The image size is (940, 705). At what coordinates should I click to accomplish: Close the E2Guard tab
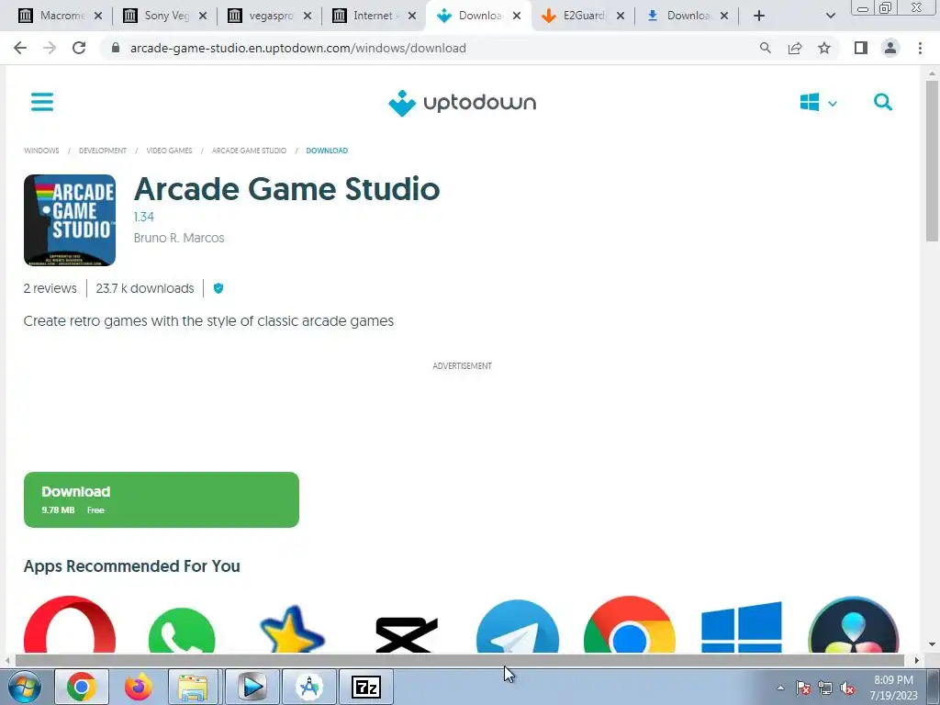coord(621,16)
